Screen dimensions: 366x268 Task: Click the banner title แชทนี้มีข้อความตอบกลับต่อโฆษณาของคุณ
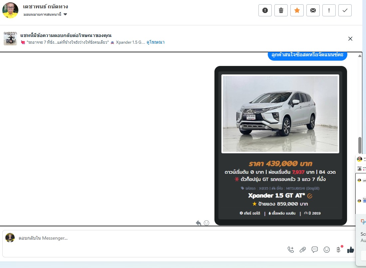(x=66, y=36)
